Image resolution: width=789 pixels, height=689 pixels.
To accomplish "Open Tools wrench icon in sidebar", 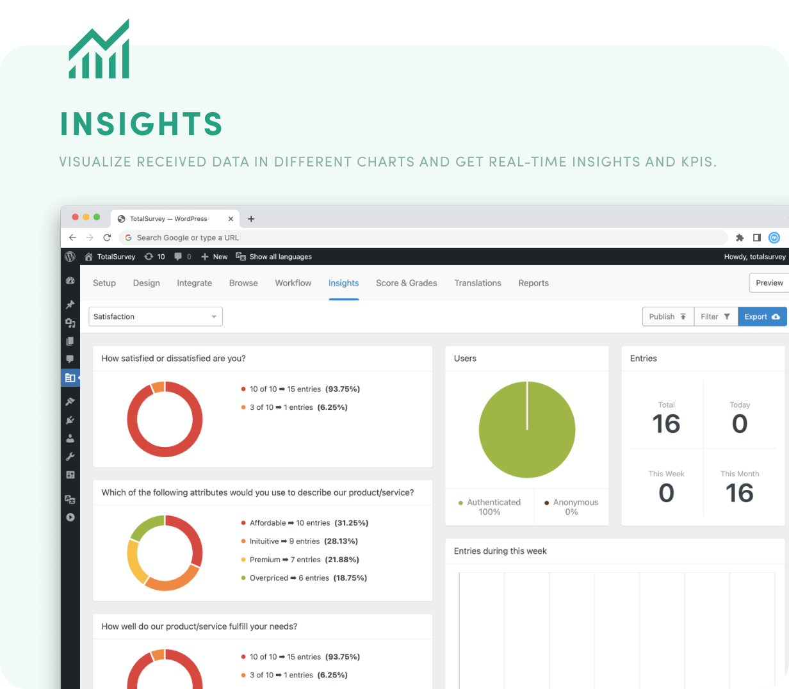I will [x=70, y=457].
